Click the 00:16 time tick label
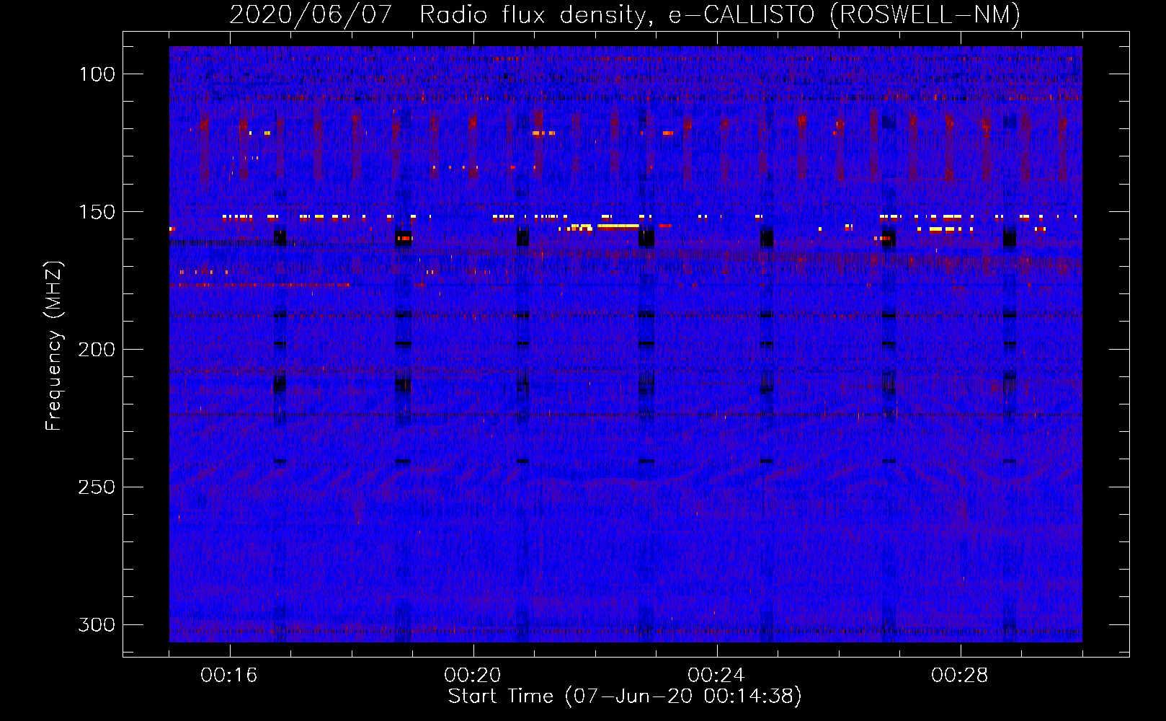Viewport: 1166px width, 721px height. (229, 676)
